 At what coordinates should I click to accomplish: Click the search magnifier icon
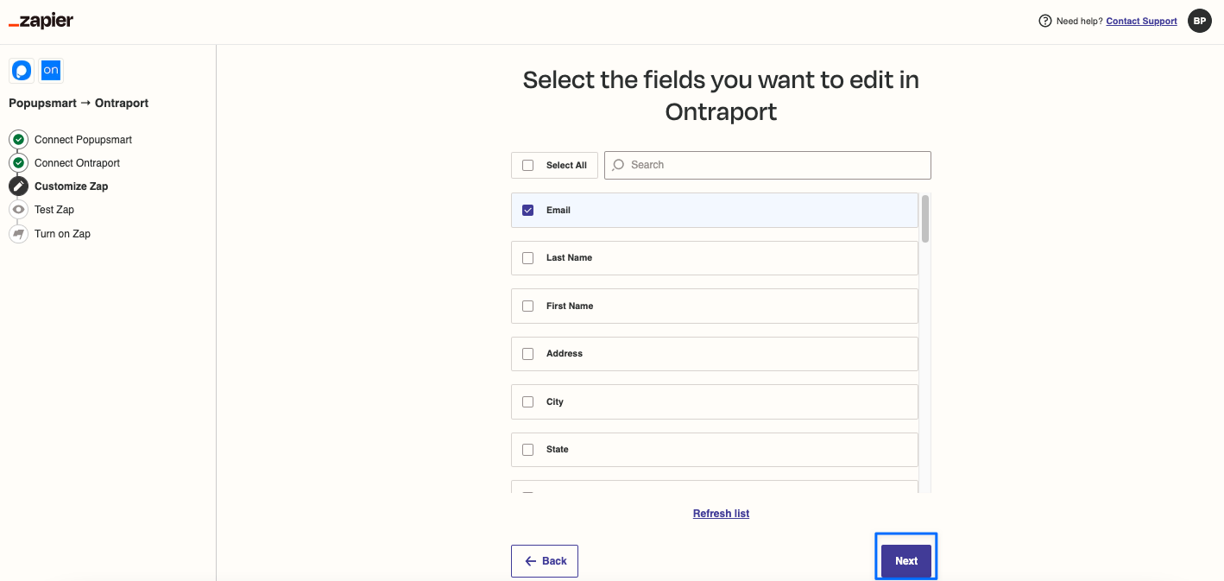point(618,165)
